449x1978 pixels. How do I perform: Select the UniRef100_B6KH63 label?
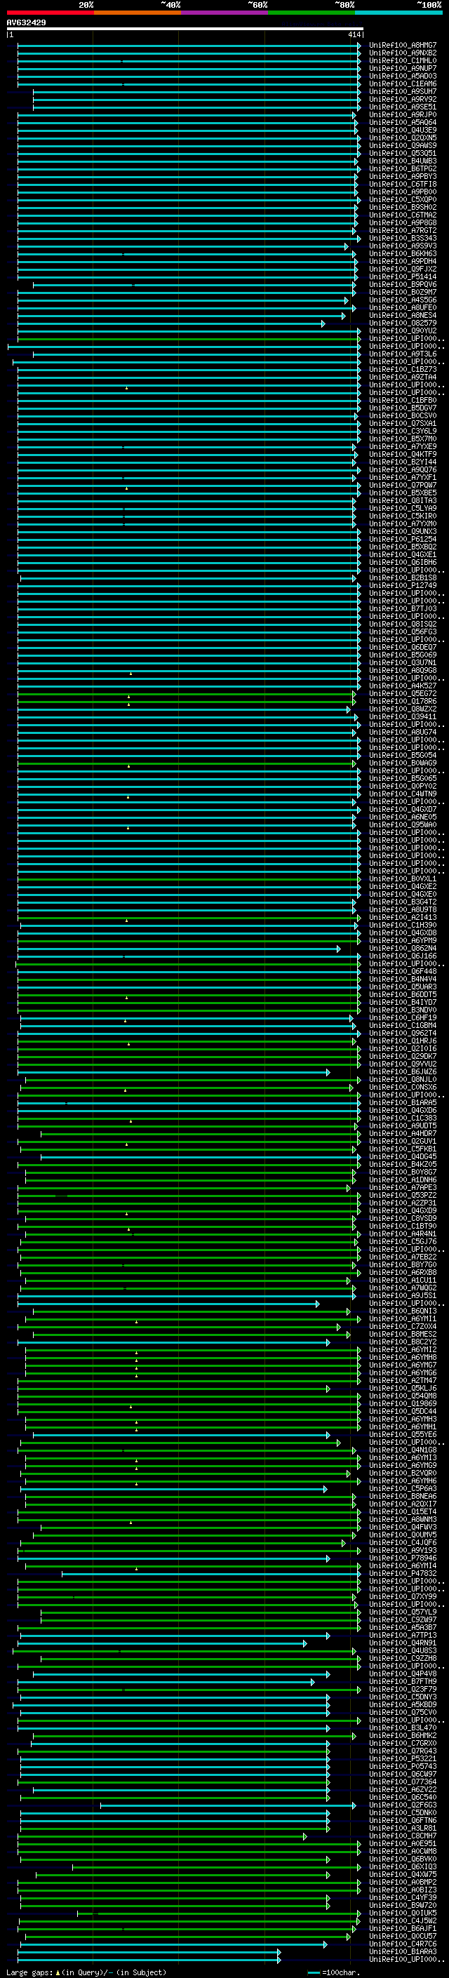[x=403, y=253]
